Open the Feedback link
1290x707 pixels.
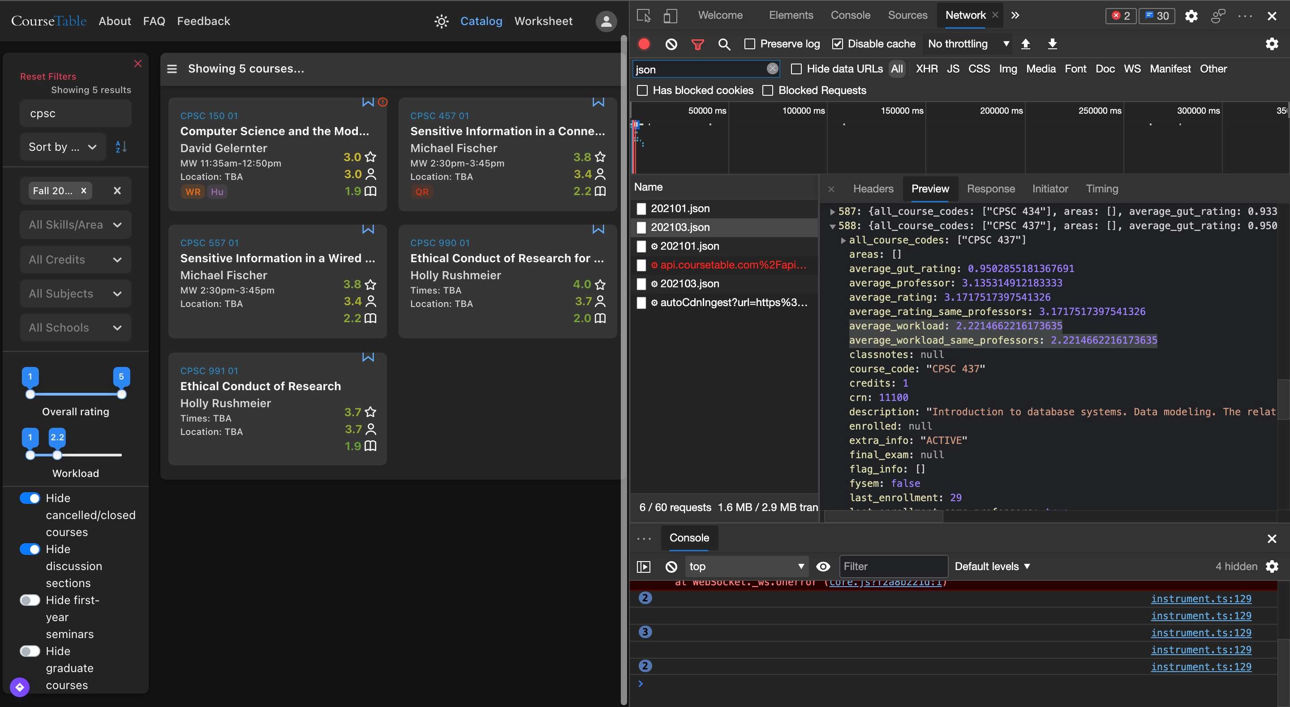[x=203, y=21]
